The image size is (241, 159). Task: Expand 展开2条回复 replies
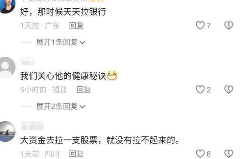[x=61, y=106]
